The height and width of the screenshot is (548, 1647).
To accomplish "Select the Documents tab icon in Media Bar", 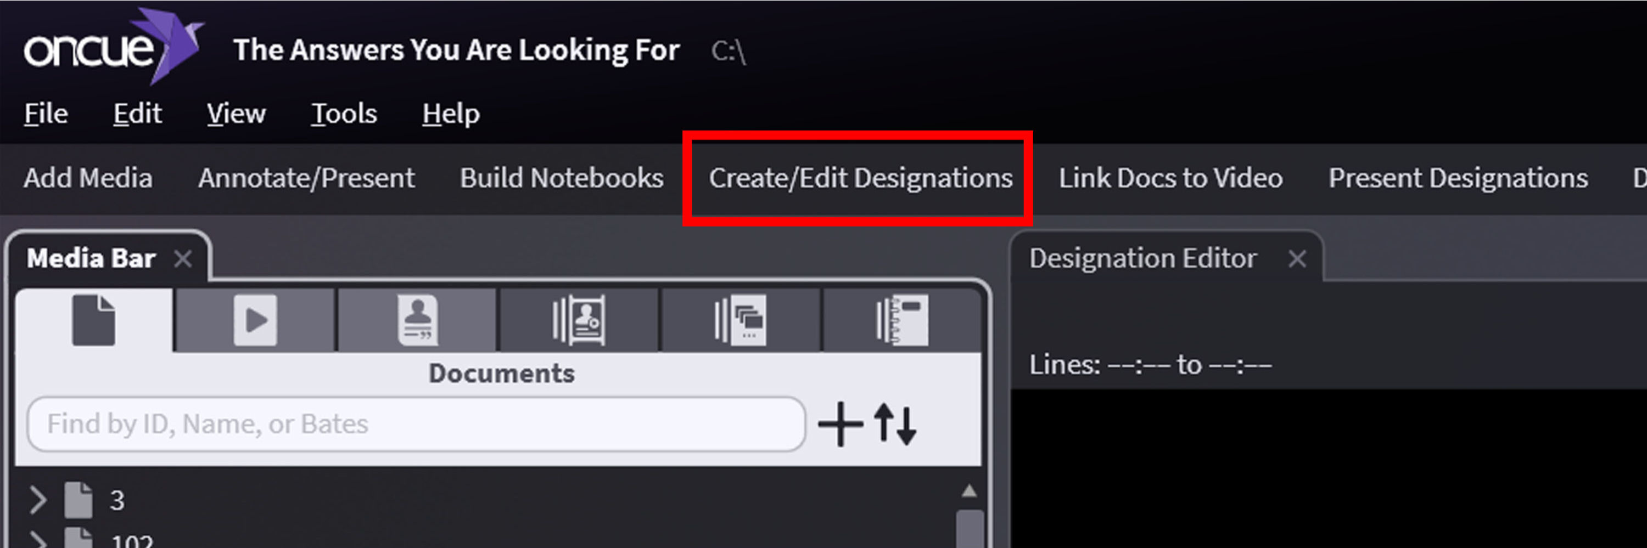I will tap(94, 320).
